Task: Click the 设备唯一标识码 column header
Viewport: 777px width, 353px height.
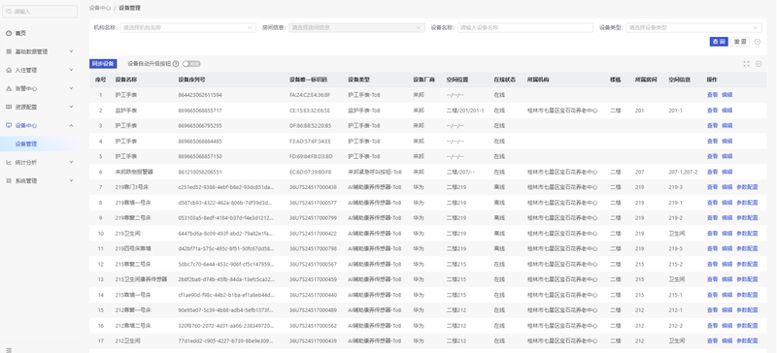Action: point(308,80)
